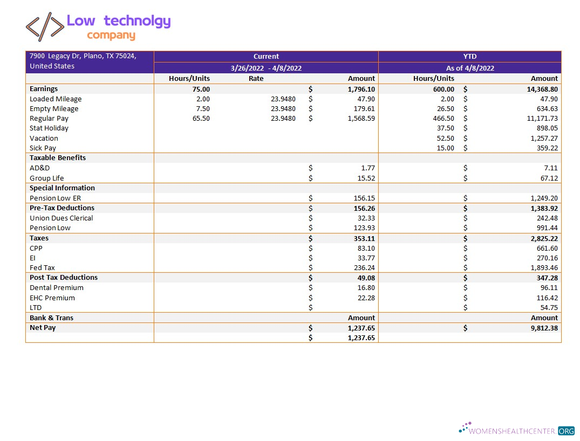Expand the 'Pre-Tax Deductions' section row
Image resolution: width=580 pixels, height=441 pixels.
click(x=60, y=208)
